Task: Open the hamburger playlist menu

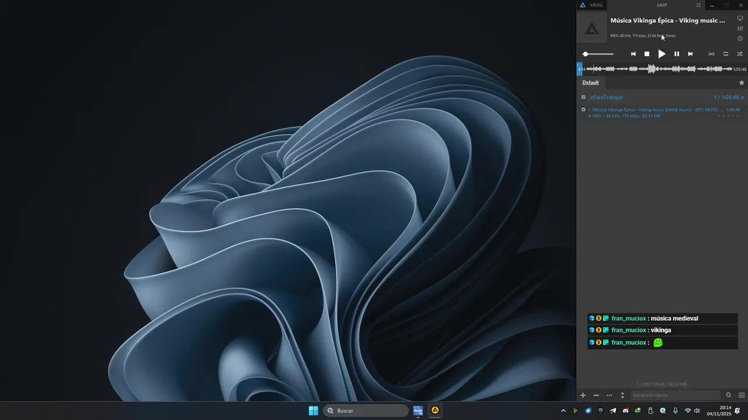Action: pos(742,395)
